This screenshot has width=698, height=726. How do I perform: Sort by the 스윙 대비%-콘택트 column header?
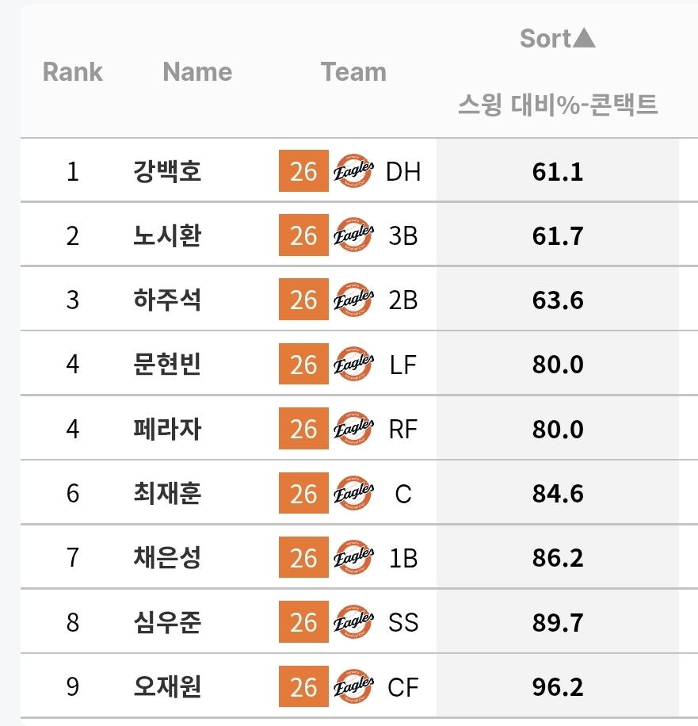point(558,105)
